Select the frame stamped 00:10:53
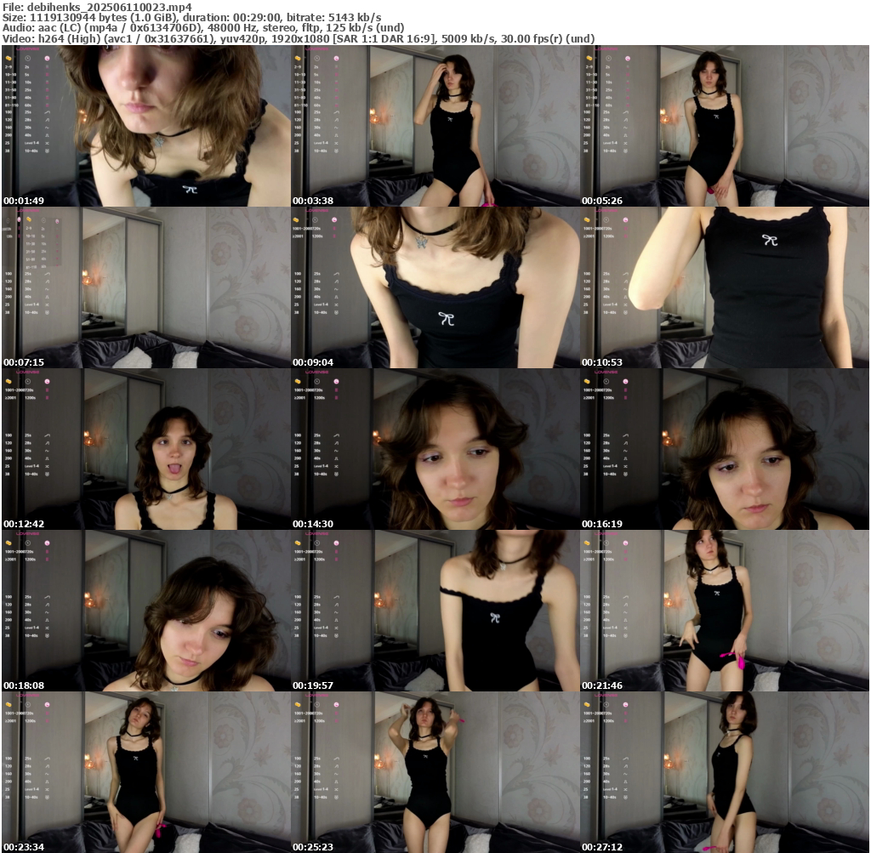 tap(725, 287)
